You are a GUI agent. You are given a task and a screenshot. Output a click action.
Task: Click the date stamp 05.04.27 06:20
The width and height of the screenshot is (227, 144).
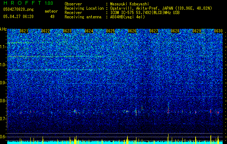click(x=18, y=17)
